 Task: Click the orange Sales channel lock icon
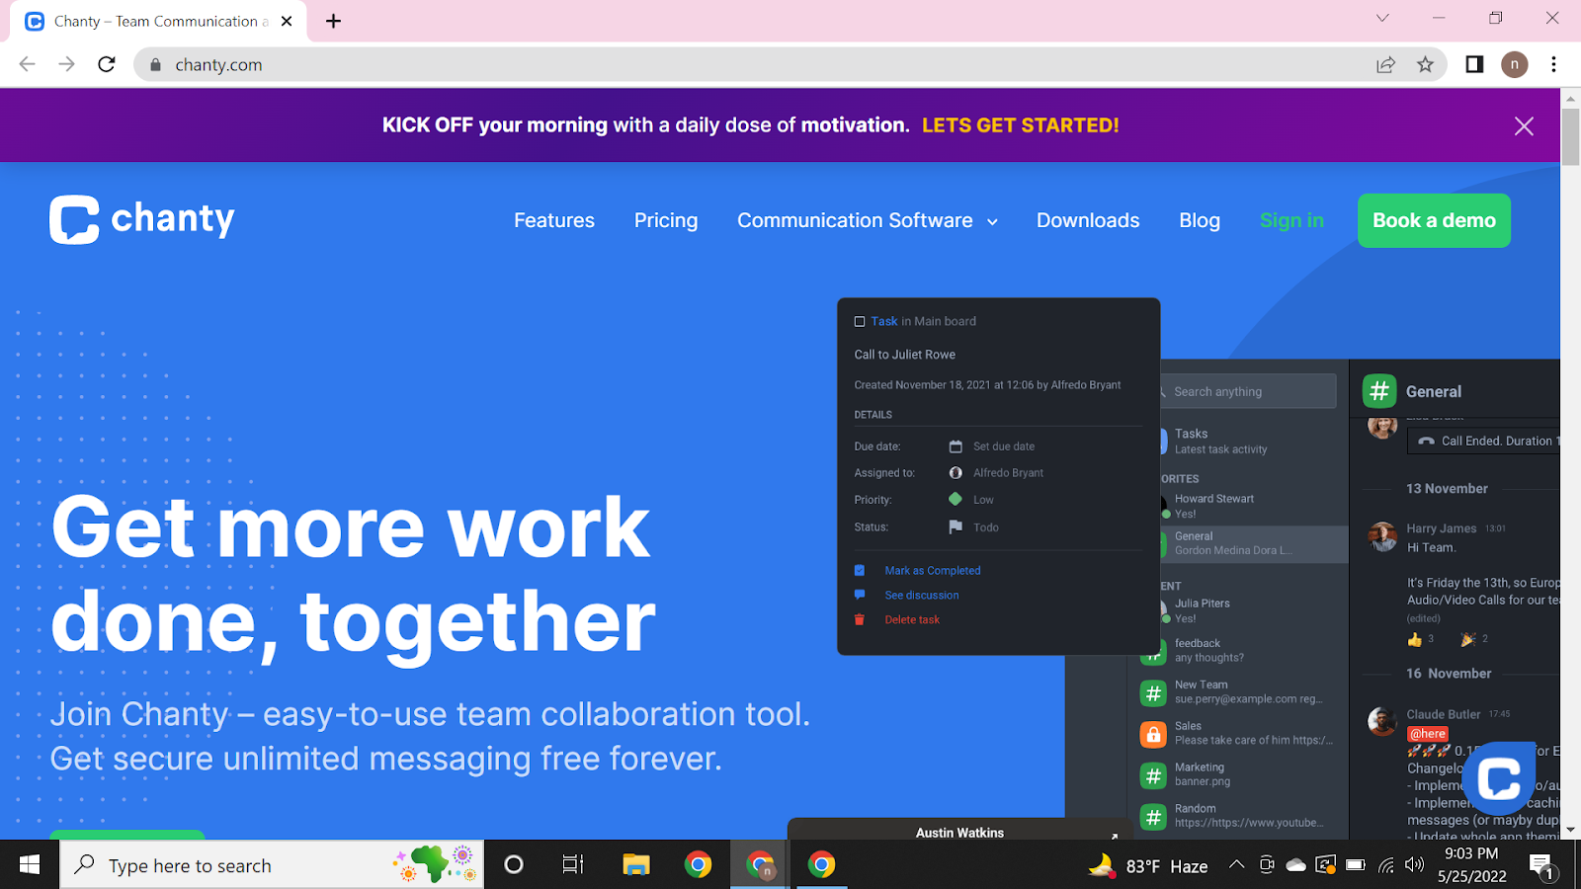1153,735
